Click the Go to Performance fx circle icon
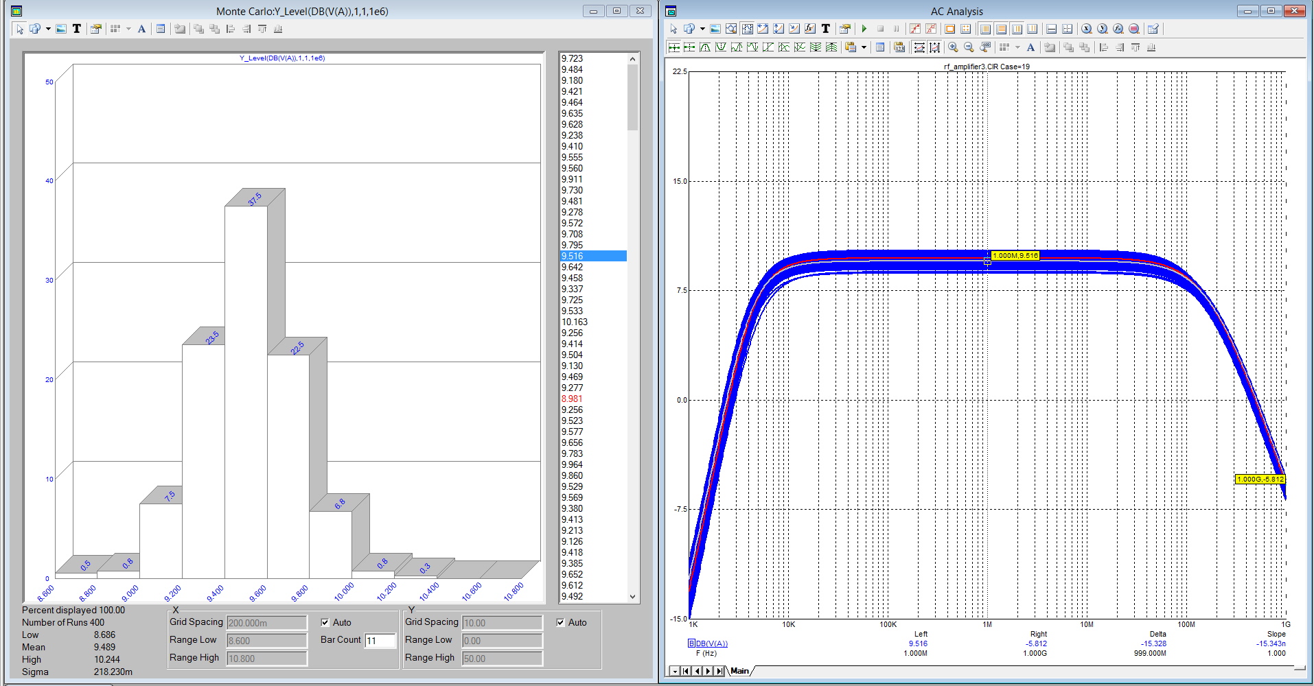The width and height of the screenshot is (1314, 686). pyautogui.click(x=1118, y=29)
